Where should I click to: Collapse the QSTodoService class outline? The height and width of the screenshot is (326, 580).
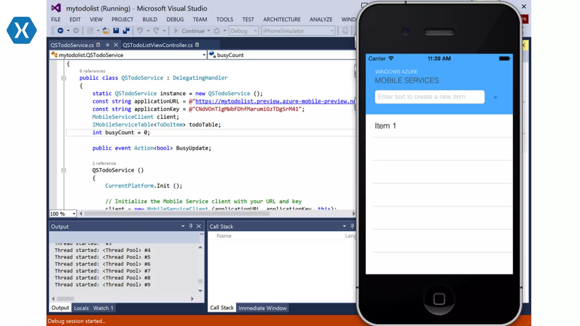(x=64, y=78)
